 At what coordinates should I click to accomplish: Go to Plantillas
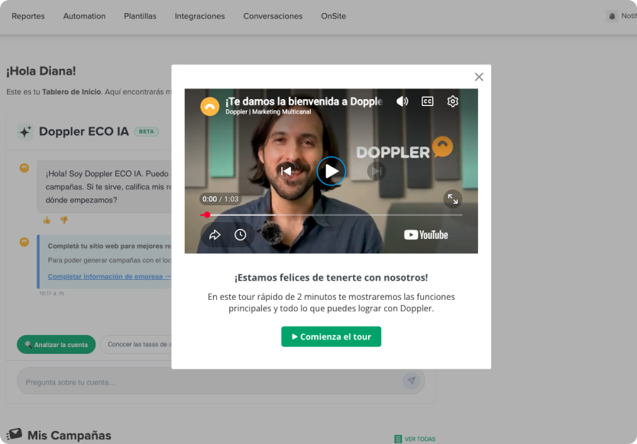pyautogui.click(x=140, y=16)
